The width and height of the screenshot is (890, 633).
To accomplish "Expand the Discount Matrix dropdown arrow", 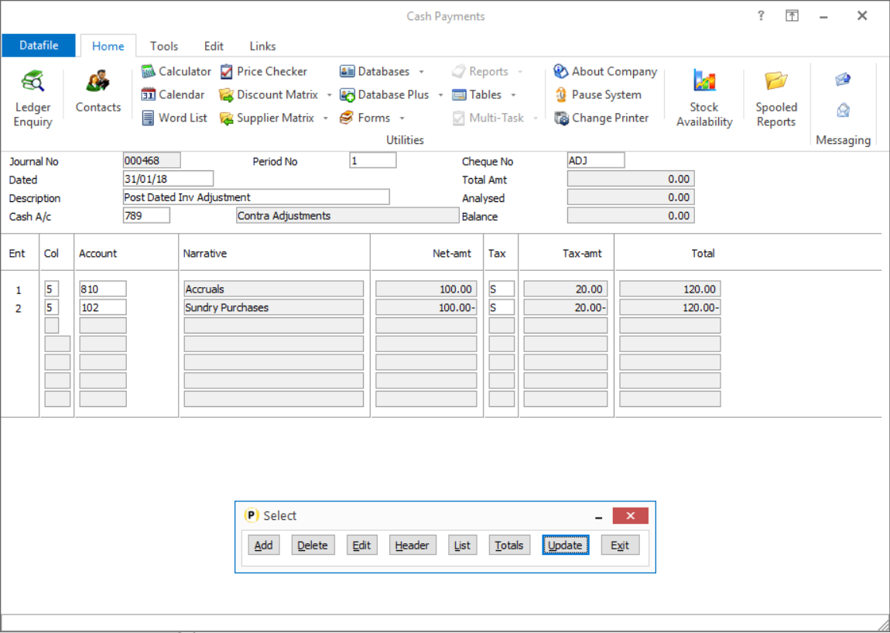I will (329, 95).
